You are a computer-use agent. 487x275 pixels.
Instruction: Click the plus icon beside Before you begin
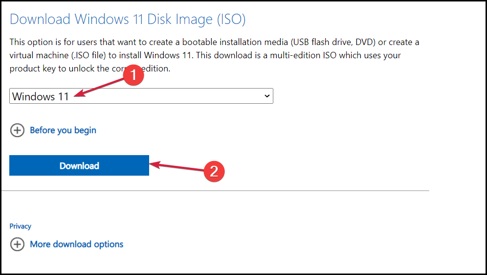pyautogui.click(x=18, y=130)
